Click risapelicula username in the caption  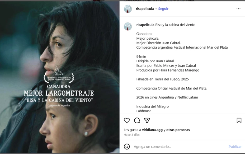[145, 25]
